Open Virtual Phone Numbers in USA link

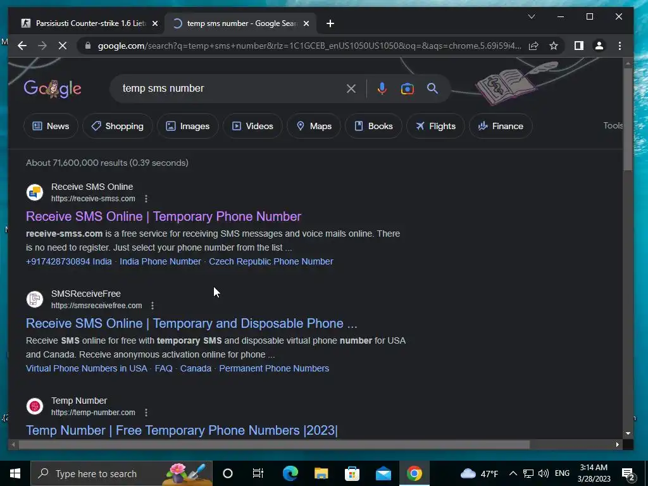pos(86,369)
